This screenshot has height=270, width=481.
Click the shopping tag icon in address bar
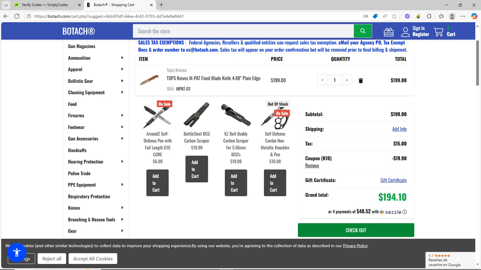375,16
